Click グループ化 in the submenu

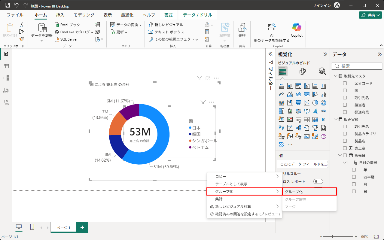(309, 192)
